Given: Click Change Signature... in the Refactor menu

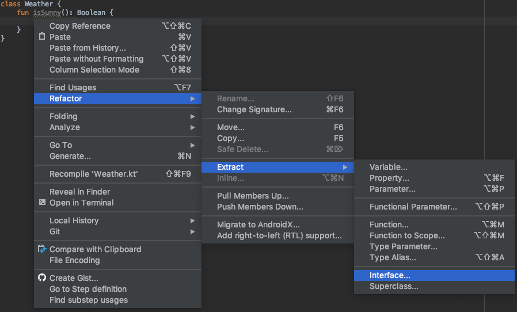Looking at the screenshot, I should coord(254,109).
